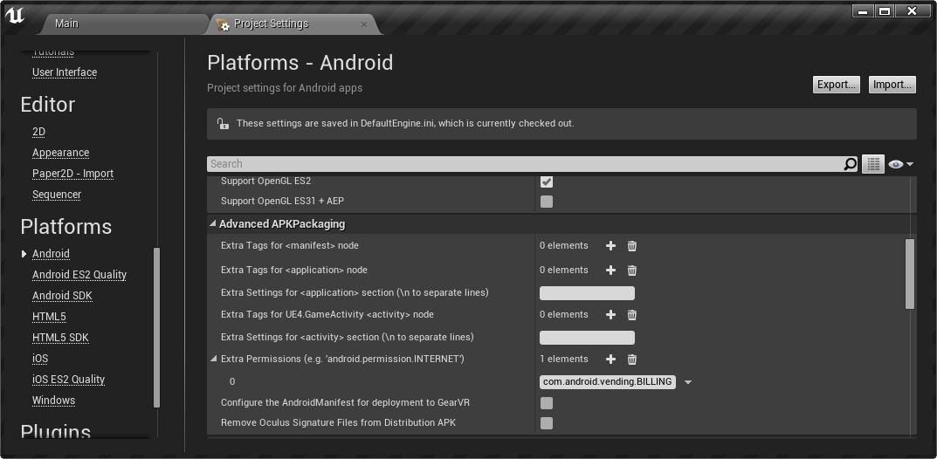Remove all Extra Permissions elements
Image resolution: width=937 pixels, height=459 pixels.
click(x=631, y=360)
